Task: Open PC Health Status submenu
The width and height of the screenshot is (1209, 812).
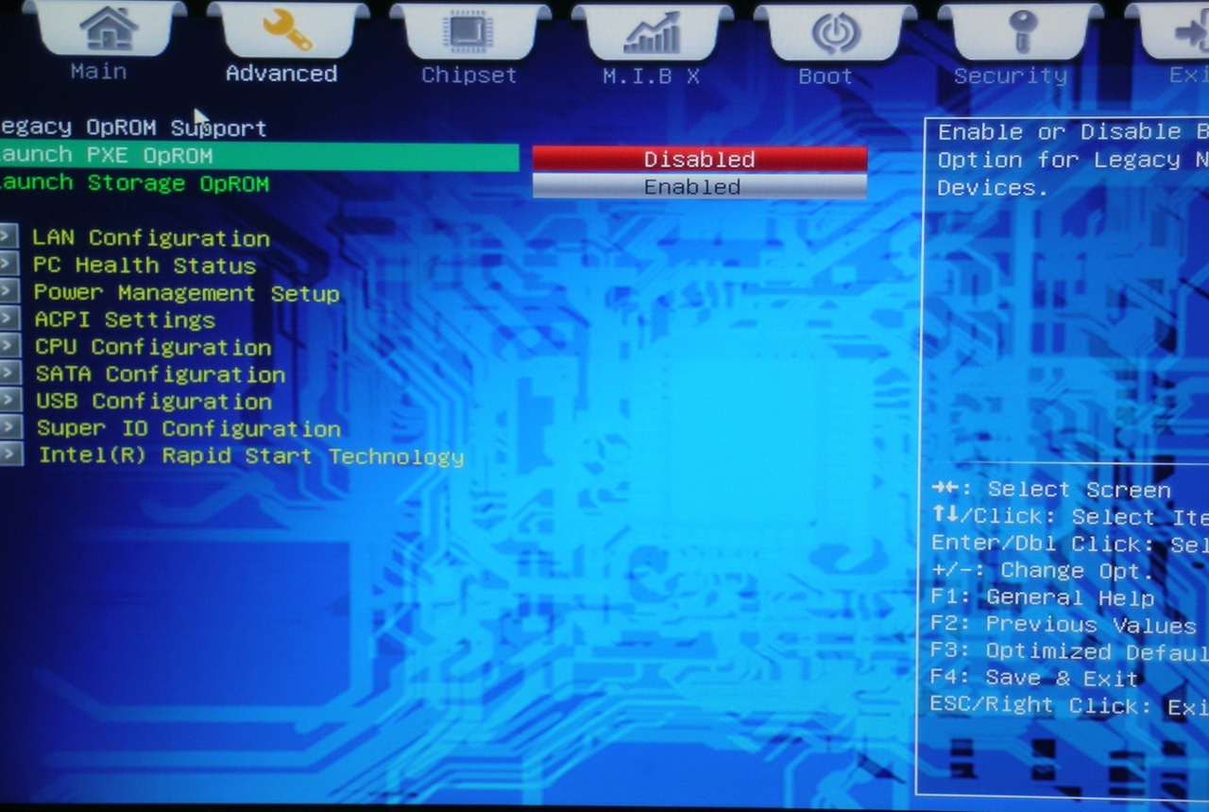Action: 145,266
